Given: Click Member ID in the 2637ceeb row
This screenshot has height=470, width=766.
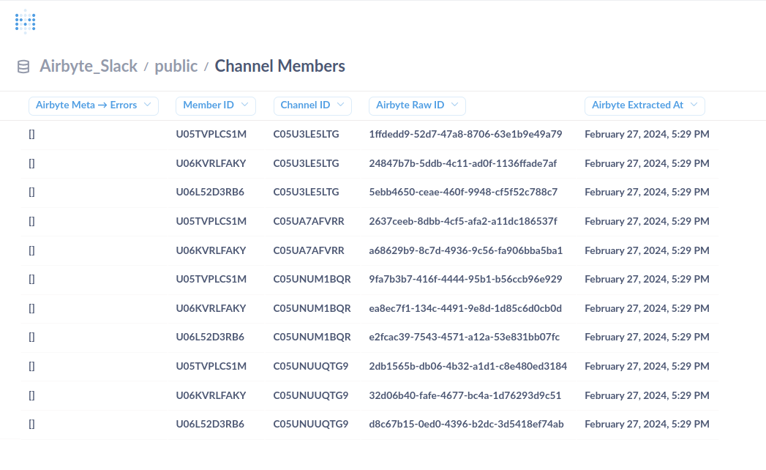Looking at the screenshot, I should coord(211,221).
